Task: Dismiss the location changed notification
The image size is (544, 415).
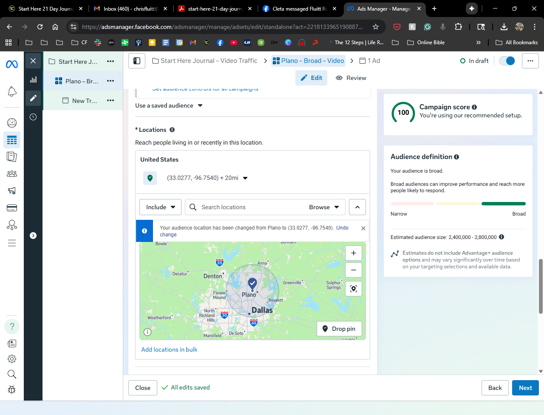Action: (x=363, y=228)
